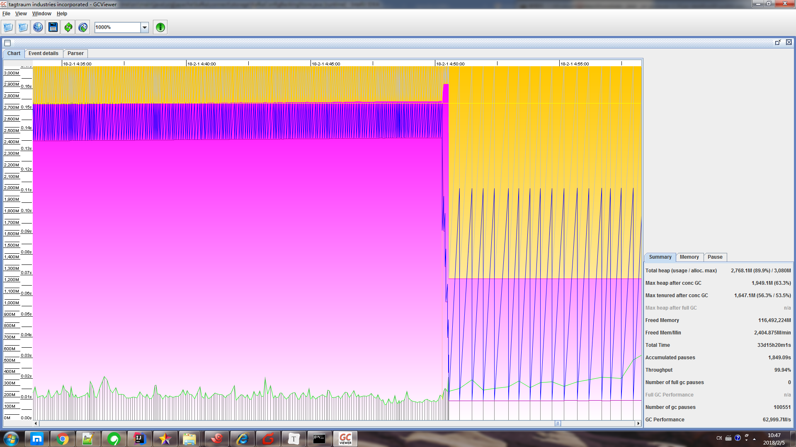Open the Typora taskbar icon
Screen dimensions: 796x447
pyautogui.click(x=294, y=439)
